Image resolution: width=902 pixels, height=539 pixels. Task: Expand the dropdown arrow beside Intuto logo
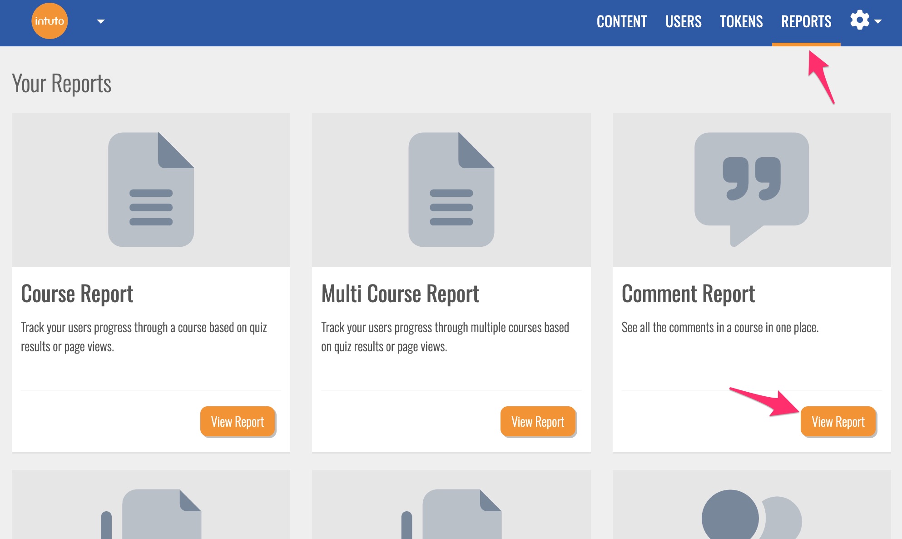101,21
